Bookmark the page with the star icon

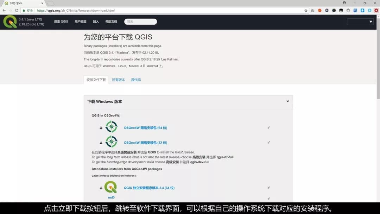point(306,11)
